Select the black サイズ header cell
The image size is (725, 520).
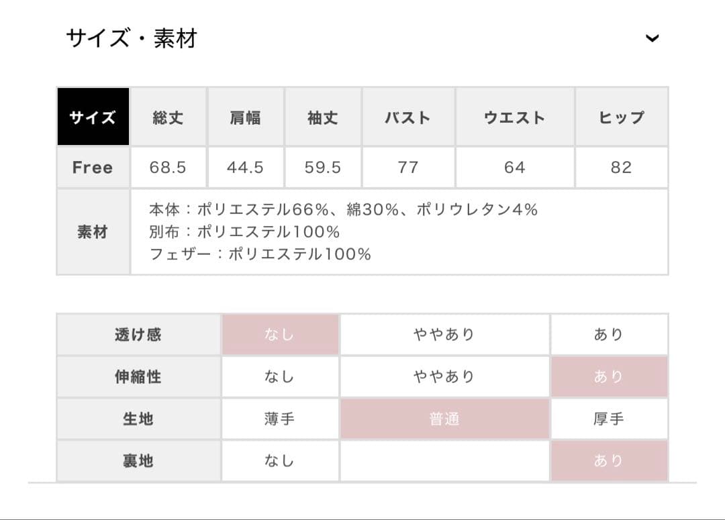click(93, 117)
